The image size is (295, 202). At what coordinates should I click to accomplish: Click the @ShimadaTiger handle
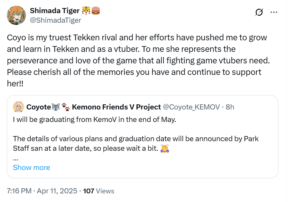[55, 20]
